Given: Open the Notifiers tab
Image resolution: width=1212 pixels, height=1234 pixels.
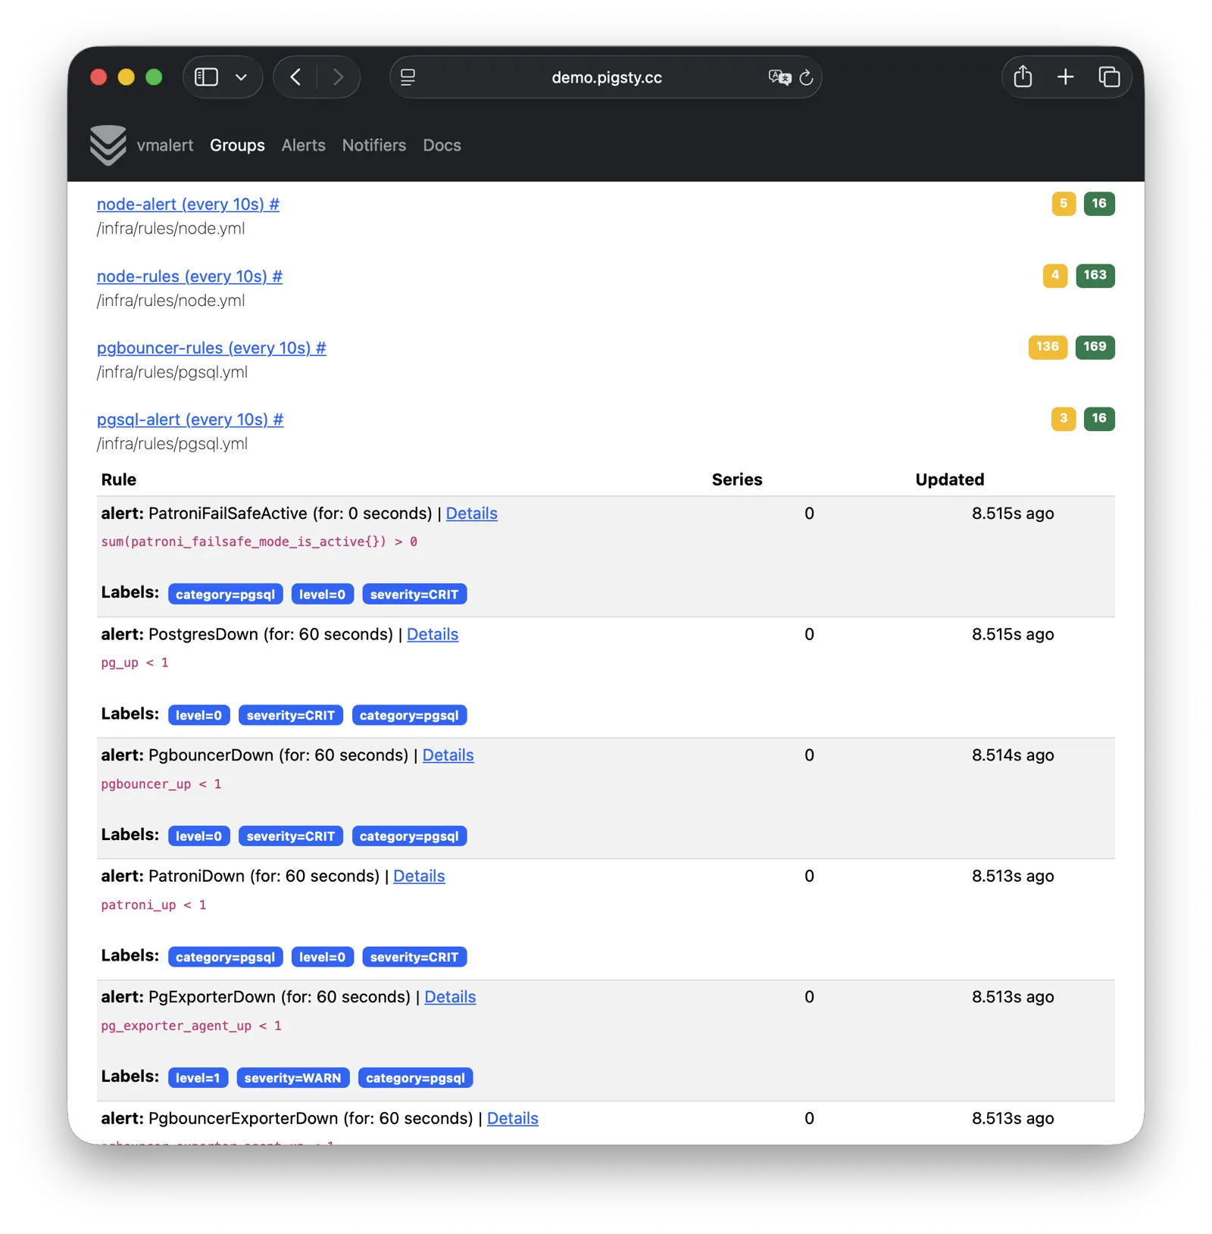Looking at the screenshot, I should pos(373,145).
